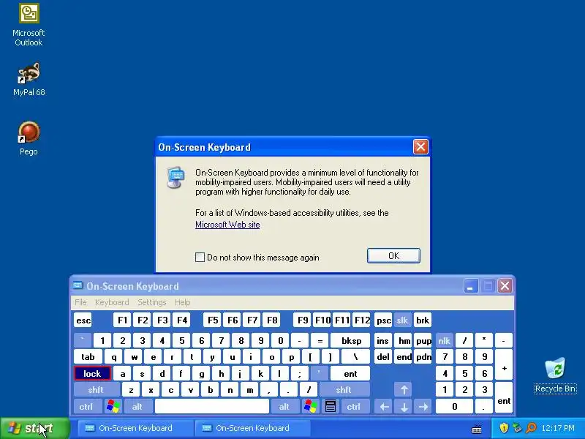Click the left Windows logo key
585x439 pixels.
click(113, 406)
